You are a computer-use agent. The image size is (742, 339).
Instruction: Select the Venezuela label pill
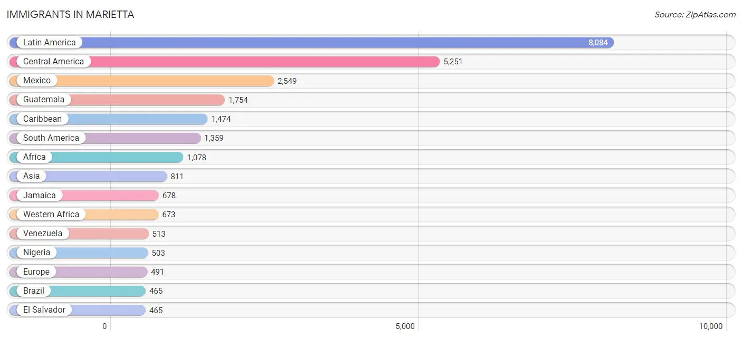point(42,234)
